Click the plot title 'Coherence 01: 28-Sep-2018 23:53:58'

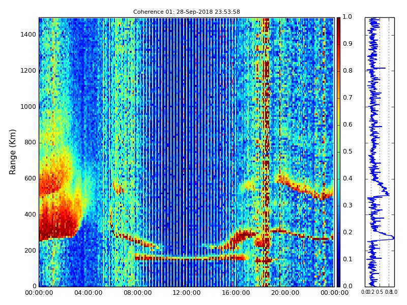[x=186, y=12]
